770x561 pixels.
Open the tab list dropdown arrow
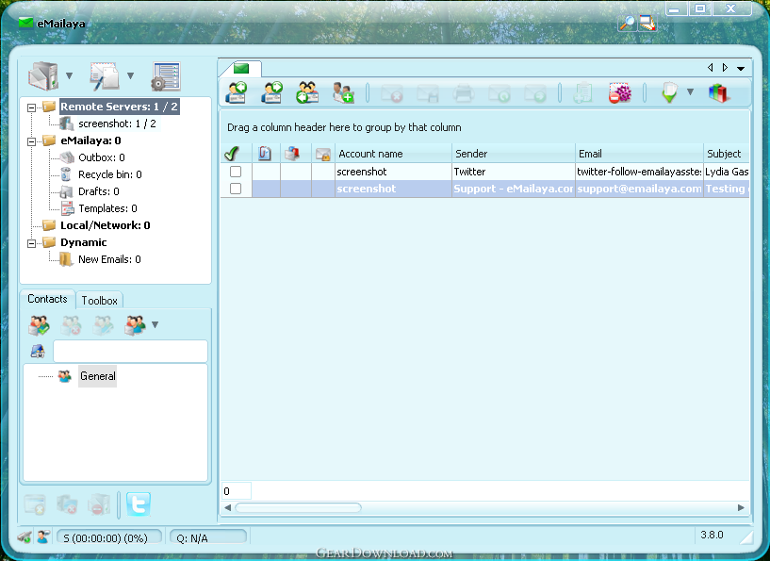click(x=741, y=68)
